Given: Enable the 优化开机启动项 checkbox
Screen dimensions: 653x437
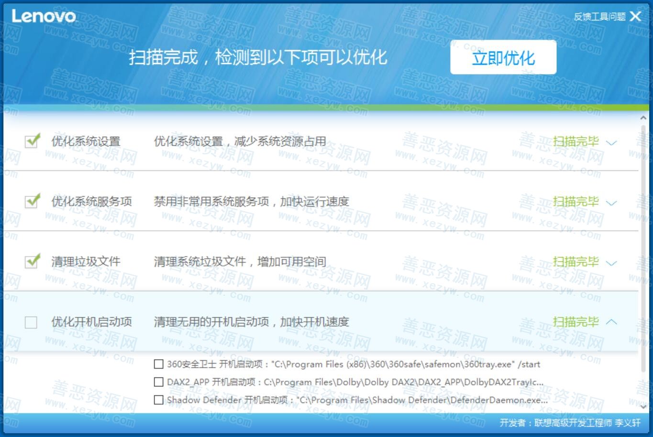Looking at the screenshot, I should 31,322.
